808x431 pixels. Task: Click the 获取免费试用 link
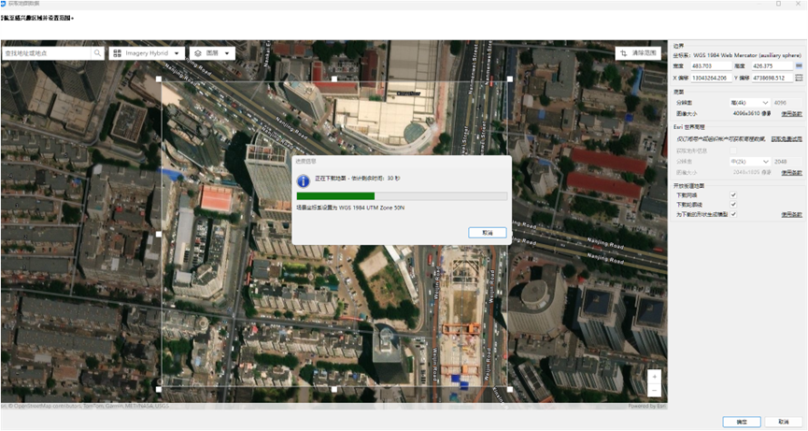point(787,139)
